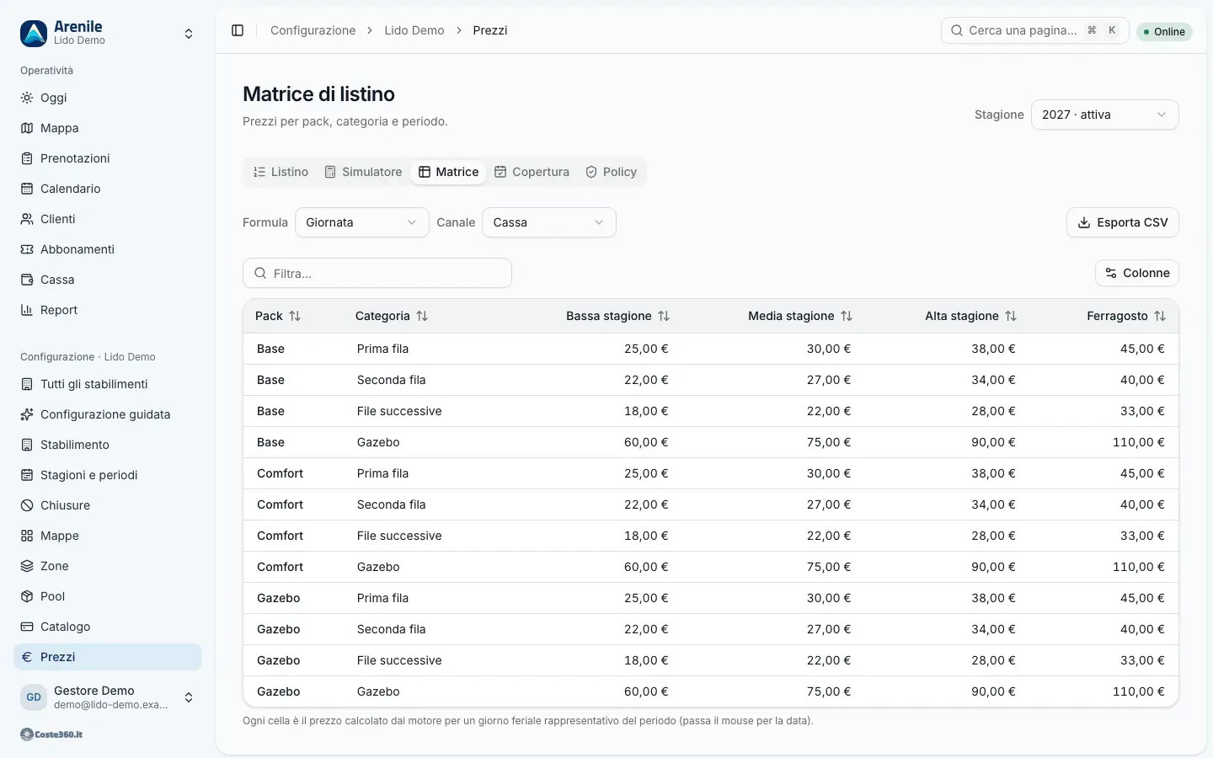Sort by Ferragosto column

click(1126, 316)
